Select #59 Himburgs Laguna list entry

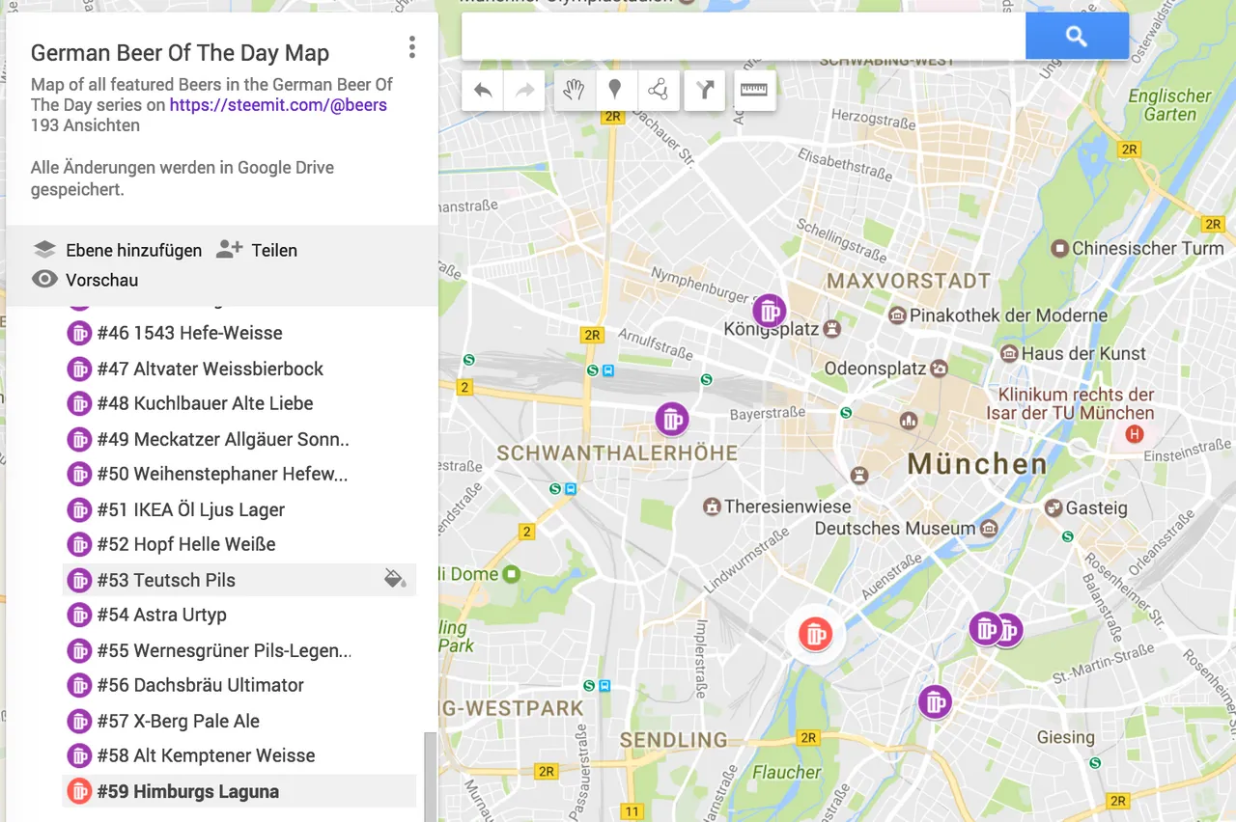[x=239, y=791]
